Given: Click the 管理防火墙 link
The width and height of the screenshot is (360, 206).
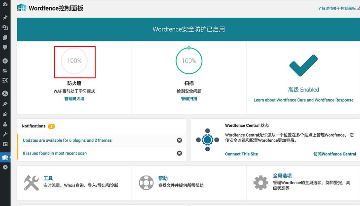Looking at the screenshot, I should point(74,99).
